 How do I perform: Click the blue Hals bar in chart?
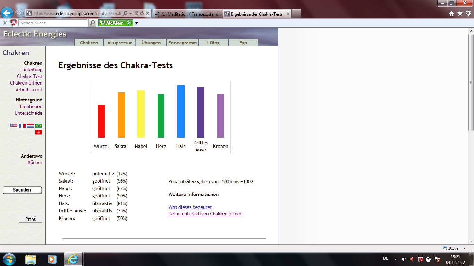181,111
